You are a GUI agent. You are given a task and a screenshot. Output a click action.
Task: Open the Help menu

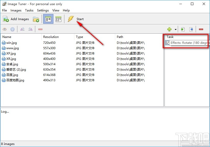[x=66, y=10]
